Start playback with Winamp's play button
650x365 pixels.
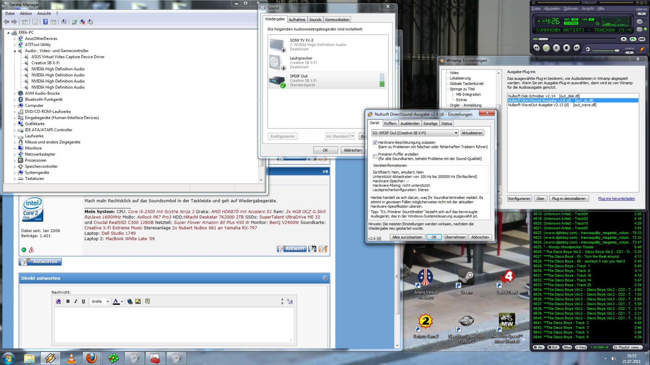tap(546, 48)
